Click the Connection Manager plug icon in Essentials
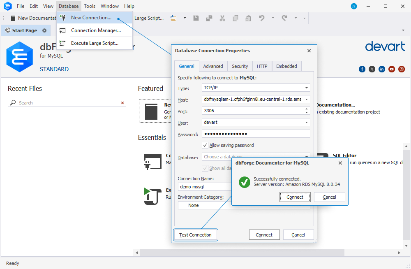 [153, 162]
